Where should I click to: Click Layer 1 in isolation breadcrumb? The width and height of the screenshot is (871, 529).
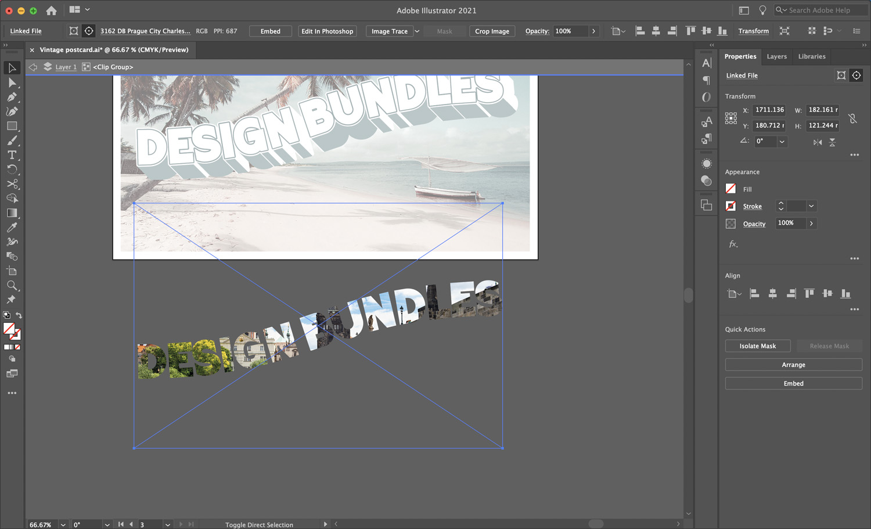point(66,67)
